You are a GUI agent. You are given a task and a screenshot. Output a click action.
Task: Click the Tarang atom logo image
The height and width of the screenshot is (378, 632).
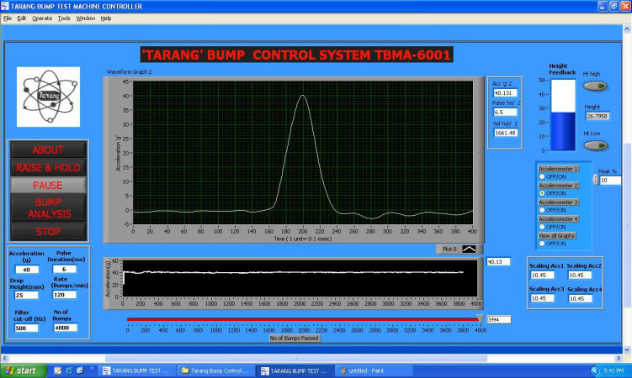(48, 97)
